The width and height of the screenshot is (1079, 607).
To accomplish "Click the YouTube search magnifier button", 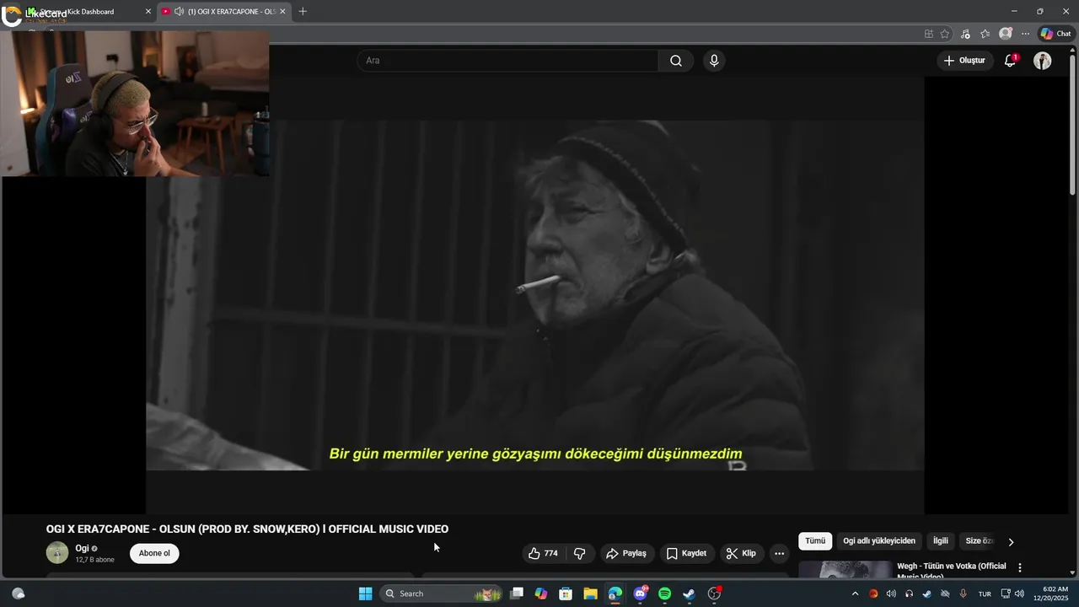I will pyautogui.click(x=676, y=61).
